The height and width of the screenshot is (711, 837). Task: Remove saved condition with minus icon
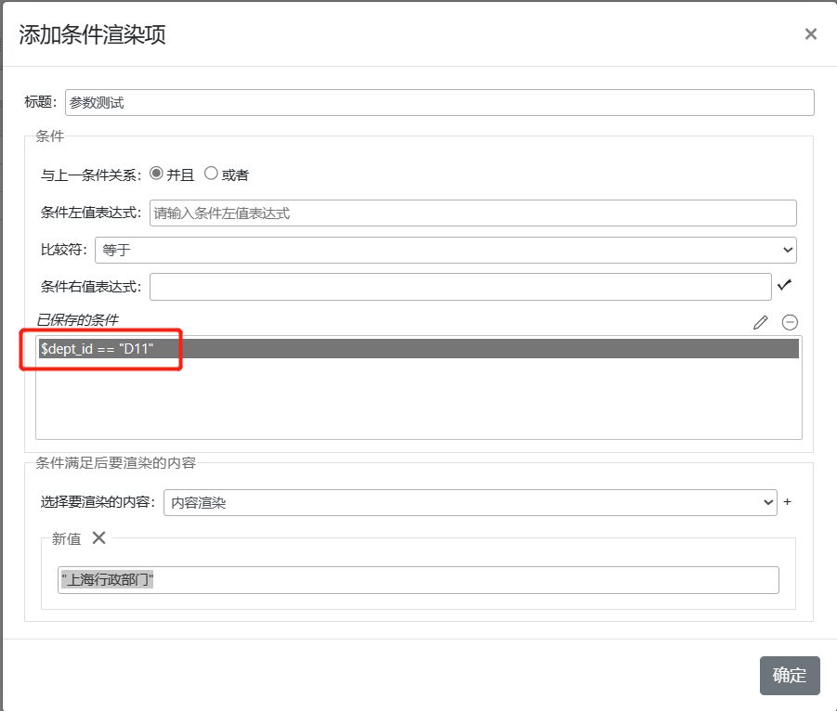click(x=790, y=322)
